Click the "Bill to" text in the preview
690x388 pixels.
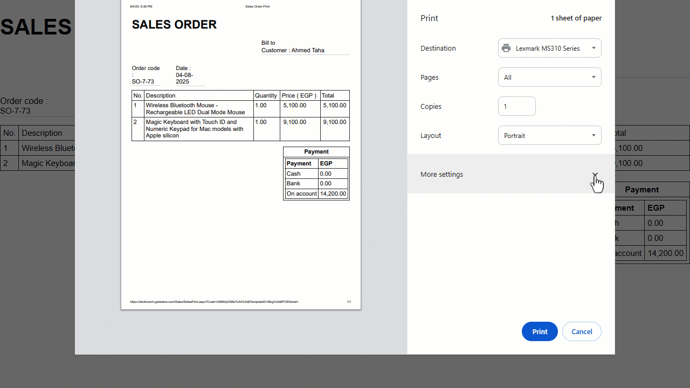tap(268, 43)
